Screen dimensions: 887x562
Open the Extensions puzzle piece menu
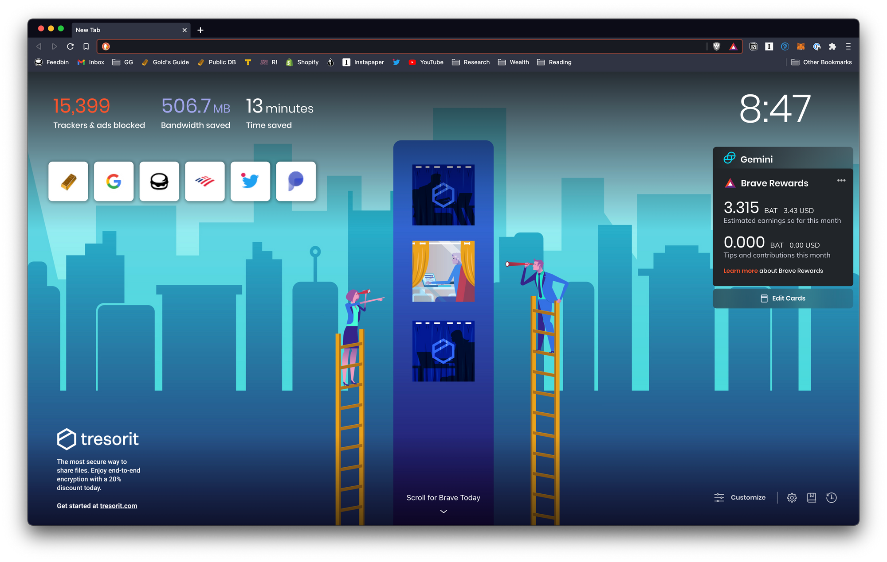coord(832,47)
